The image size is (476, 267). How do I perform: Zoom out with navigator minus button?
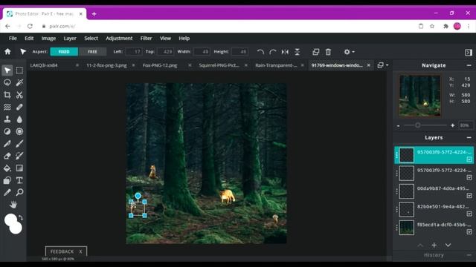tap(399, 125)
